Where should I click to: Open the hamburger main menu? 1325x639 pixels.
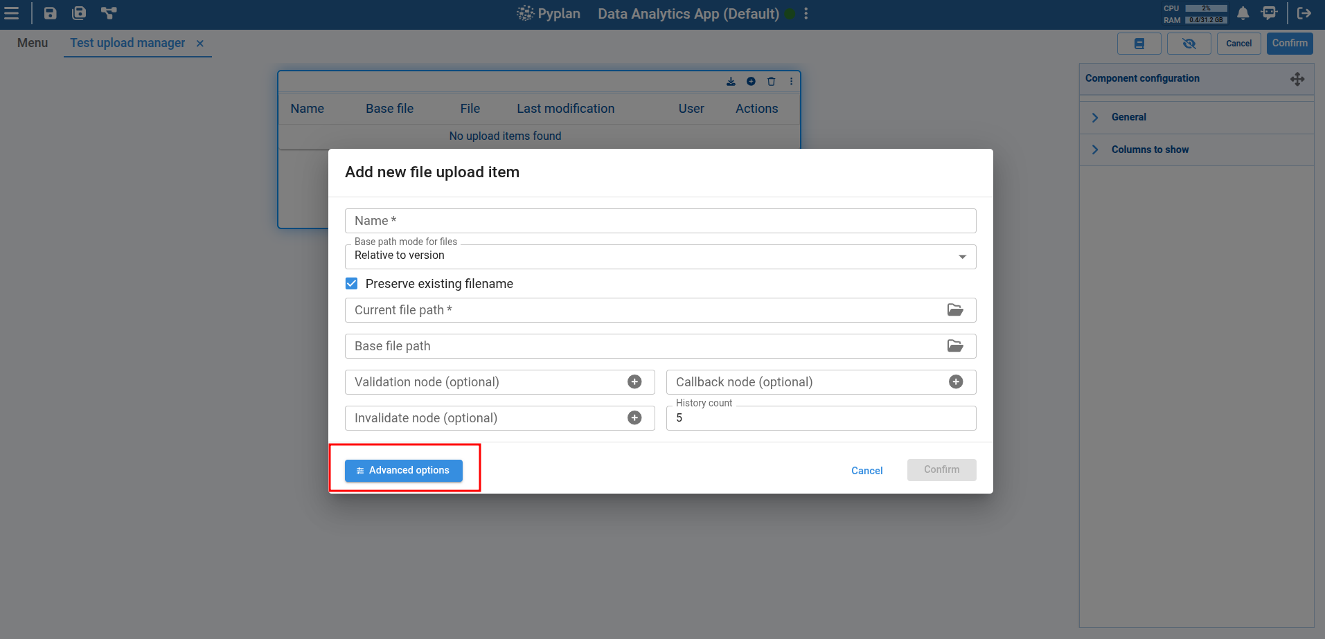pyautogui.click(x=12, y=13)
